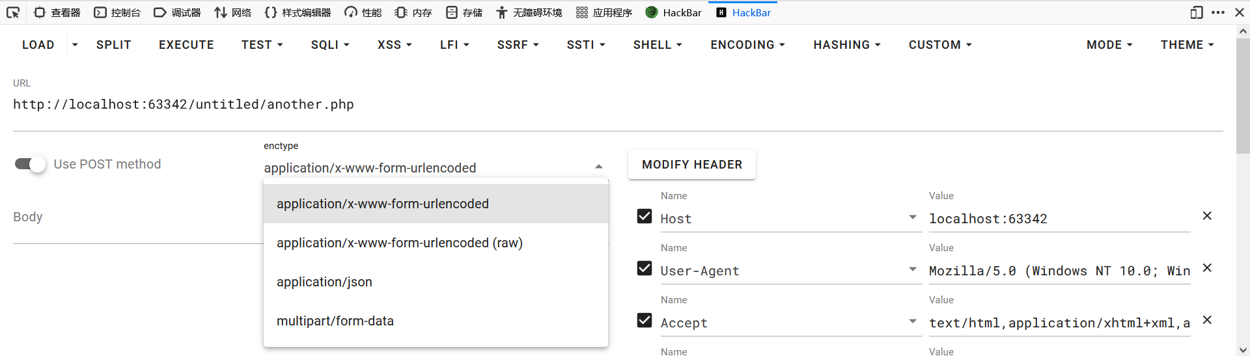This screenshot has width=1250, height=356.
Task: Open the THEME menu
Action: click(x=1187, y=45)
